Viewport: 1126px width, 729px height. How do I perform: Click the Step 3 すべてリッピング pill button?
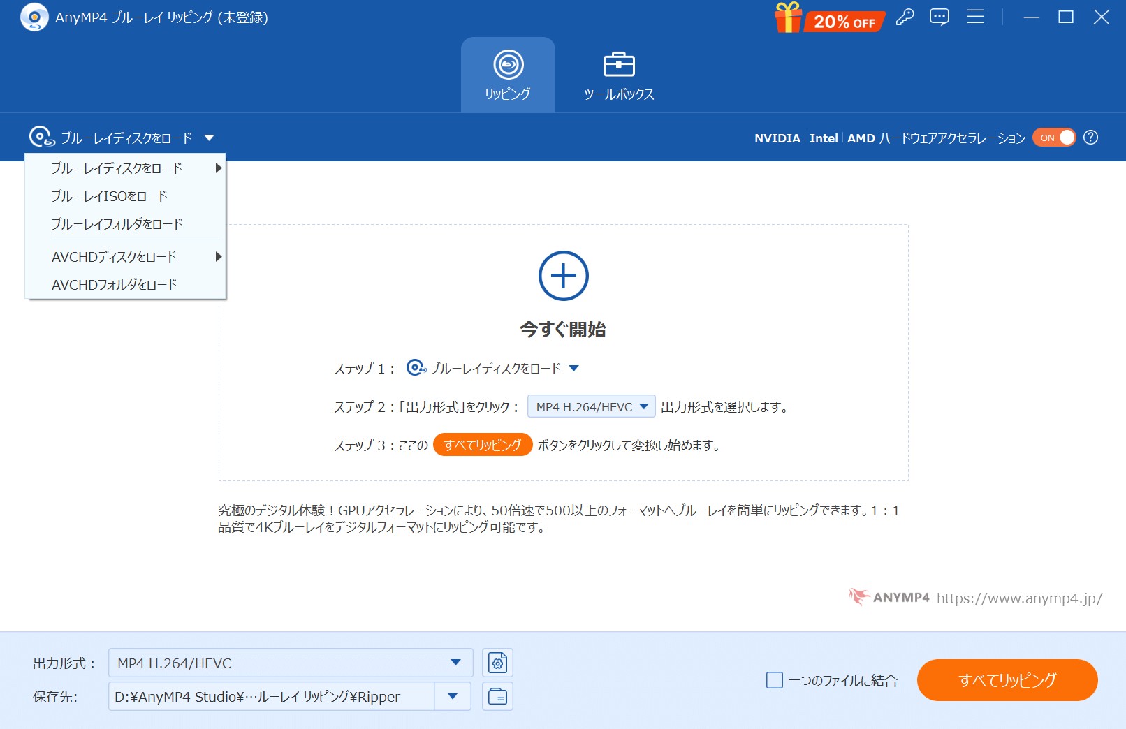click(483, 445)
